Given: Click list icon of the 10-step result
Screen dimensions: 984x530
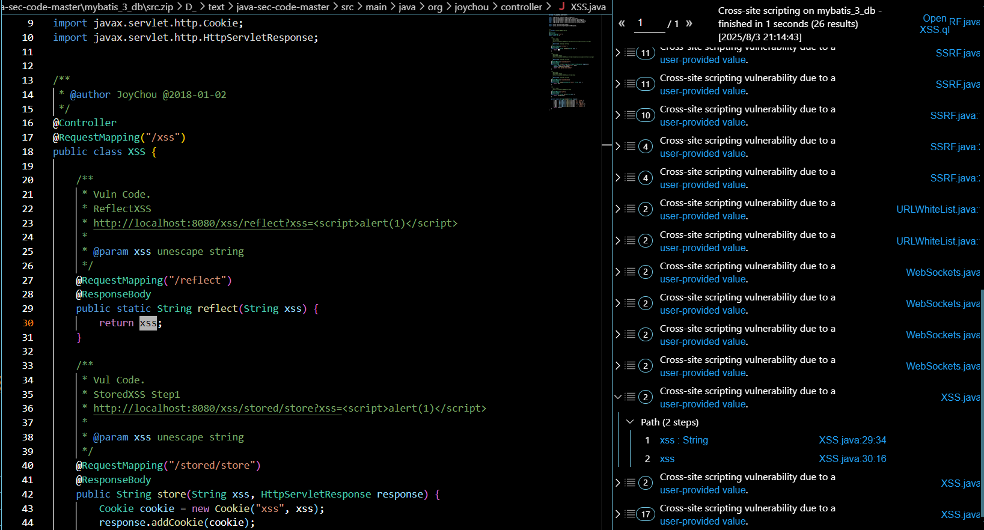Looking at the screenshot, I should (630, 115).
